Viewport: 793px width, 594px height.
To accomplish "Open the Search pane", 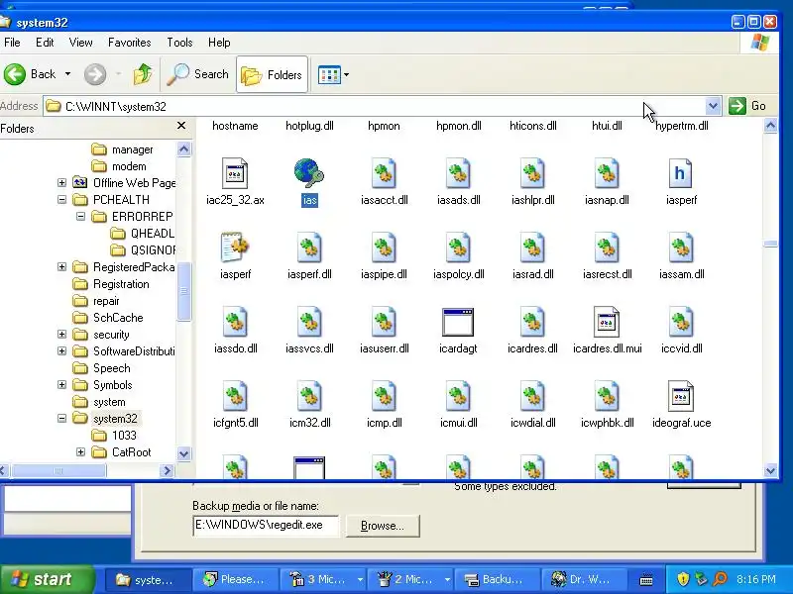I will point(197,75).
